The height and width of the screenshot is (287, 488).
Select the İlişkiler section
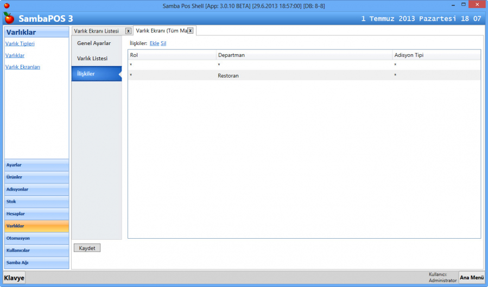click(87, 74)
